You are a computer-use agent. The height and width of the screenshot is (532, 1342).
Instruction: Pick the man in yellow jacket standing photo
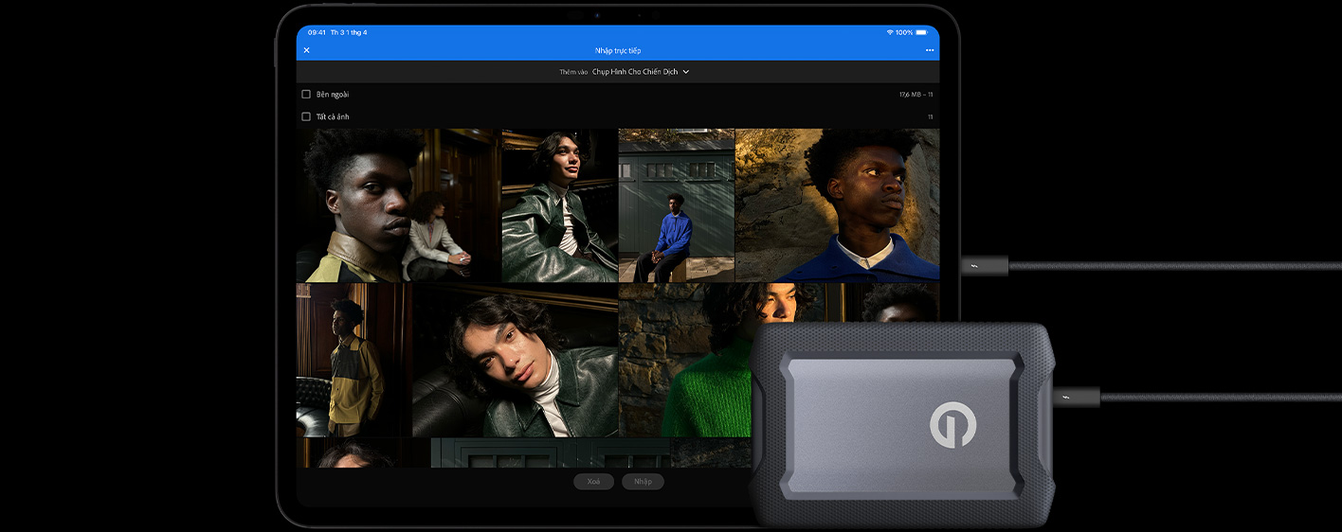tap(353, 360)
